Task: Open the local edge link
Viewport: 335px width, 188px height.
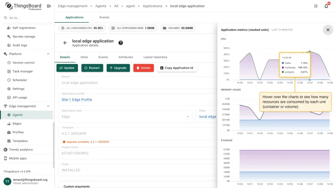Action: coord(208,117)
